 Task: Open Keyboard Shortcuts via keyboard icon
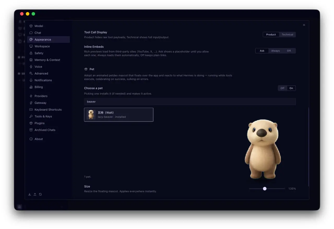(31, 110)
